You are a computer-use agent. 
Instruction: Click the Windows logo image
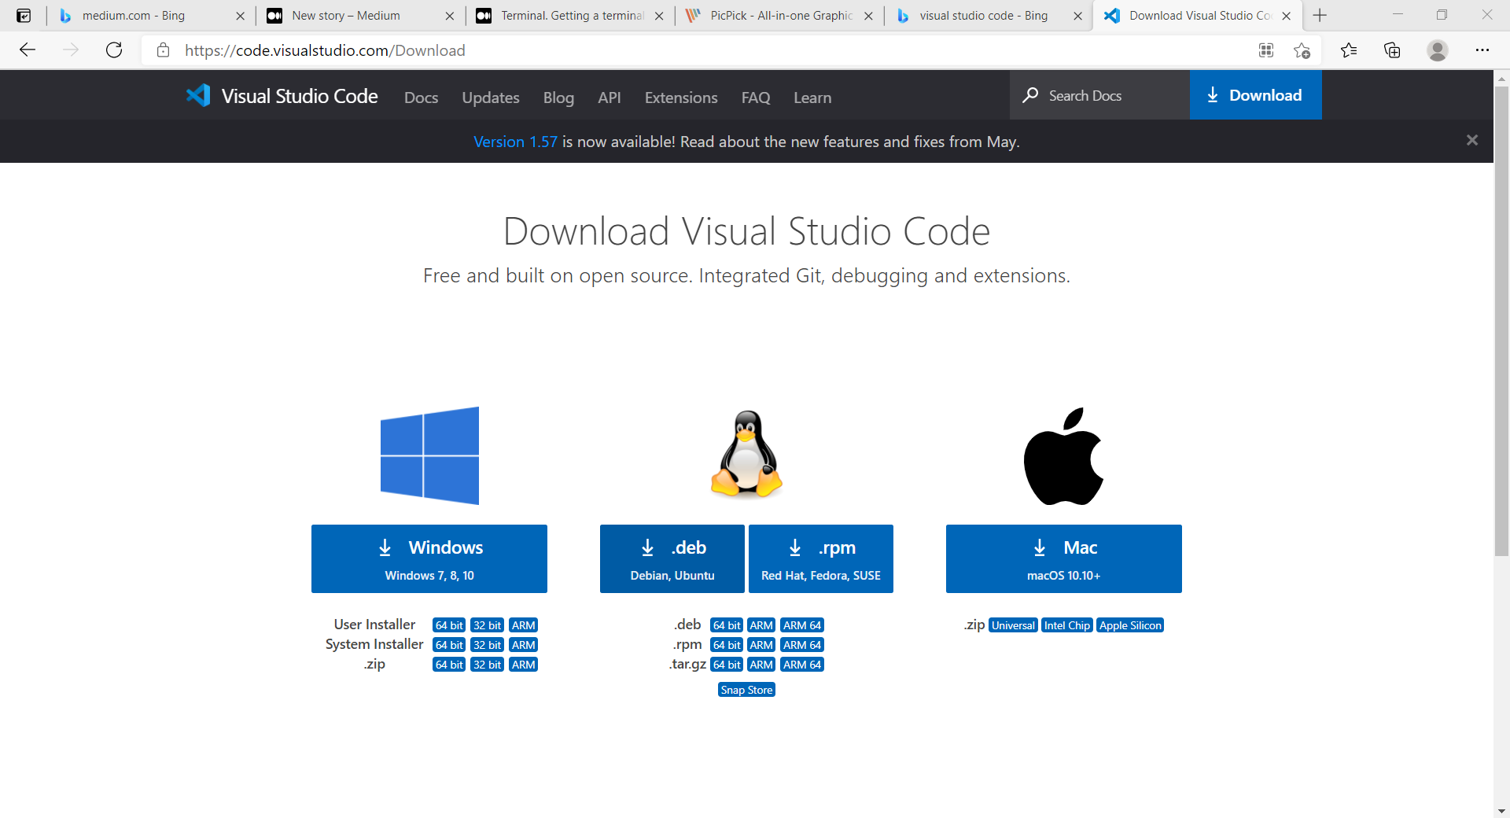tap(429, 455)
